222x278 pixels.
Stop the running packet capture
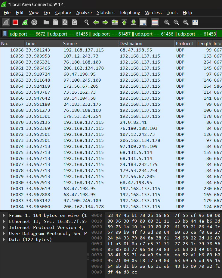15,23
